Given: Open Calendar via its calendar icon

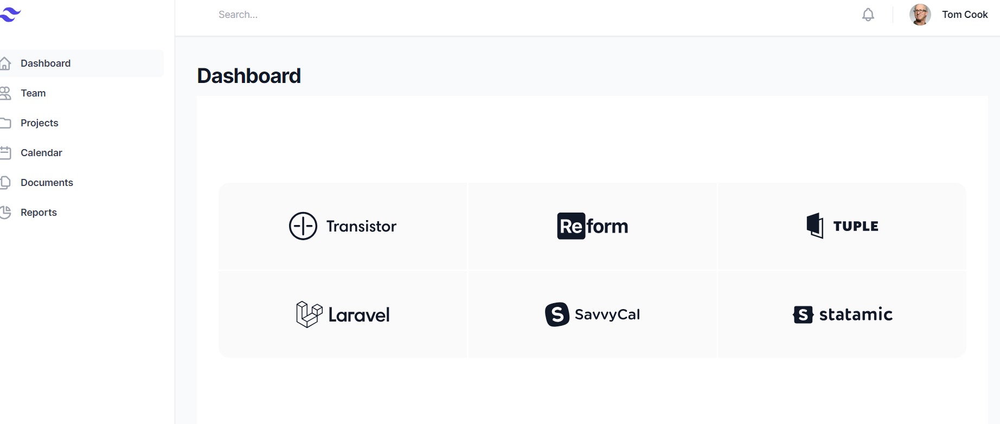Looking at the screenshot, I should 7,152.
